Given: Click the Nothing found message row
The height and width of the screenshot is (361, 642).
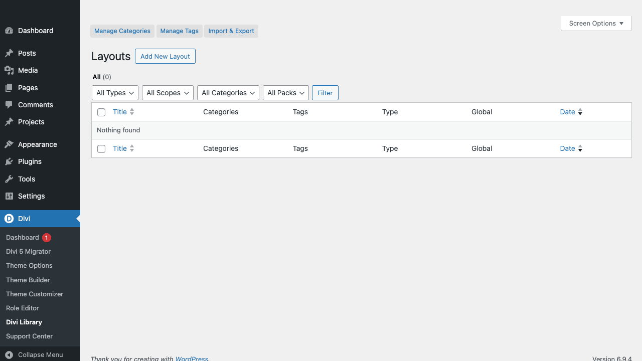Looking at the screenshot, I should (x=361, y=130).
